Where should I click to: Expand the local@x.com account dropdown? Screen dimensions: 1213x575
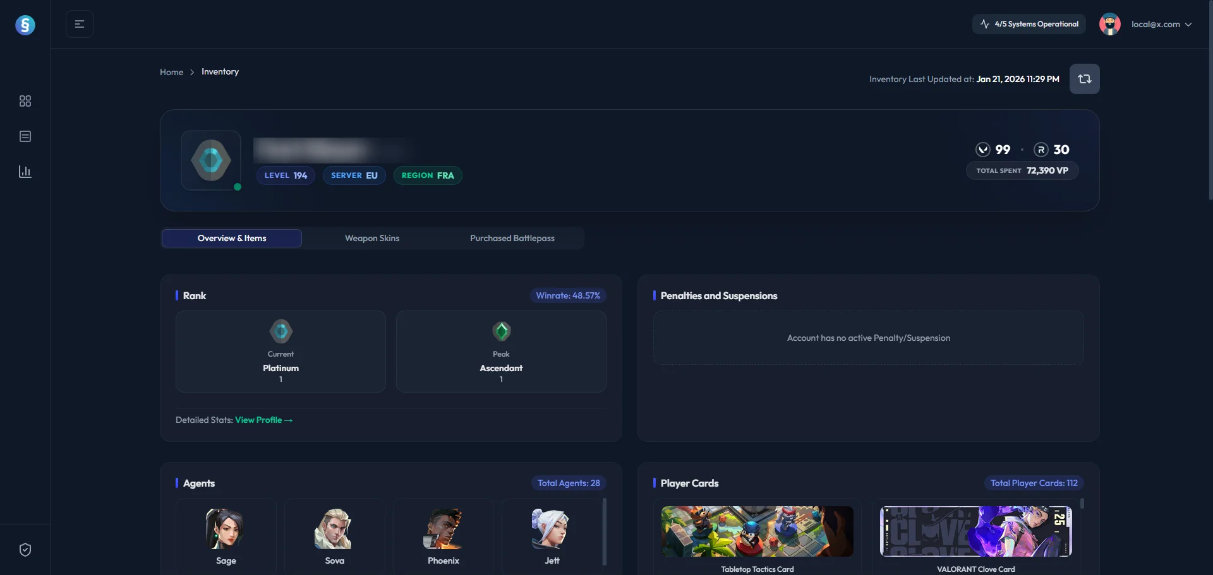coord(1162,24)
